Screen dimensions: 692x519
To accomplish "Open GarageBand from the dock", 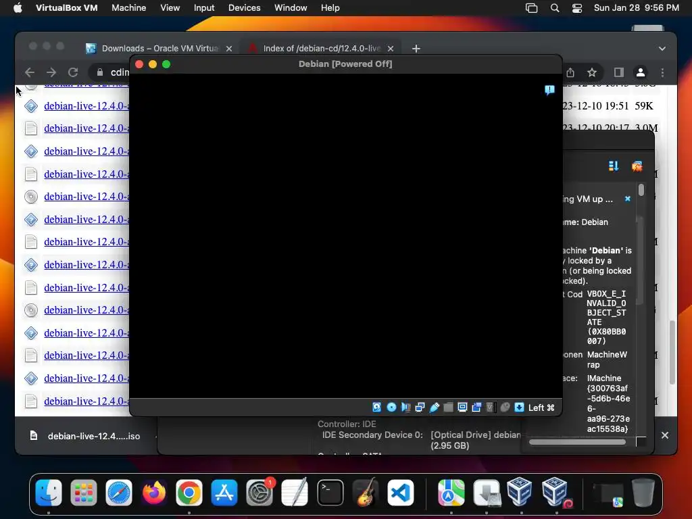I will coord(366,493).
